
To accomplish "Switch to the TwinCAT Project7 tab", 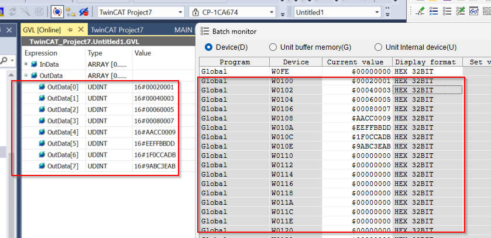I will pyautogui.click(x=117, y=30).
